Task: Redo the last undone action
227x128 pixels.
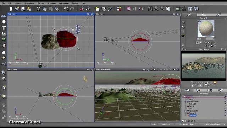Action: [72, 9]
